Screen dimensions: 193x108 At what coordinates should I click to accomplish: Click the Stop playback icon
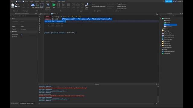[68, 5]
